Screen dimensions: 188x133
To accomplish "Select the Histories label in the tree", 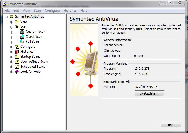I will click(x=27, y=52).
